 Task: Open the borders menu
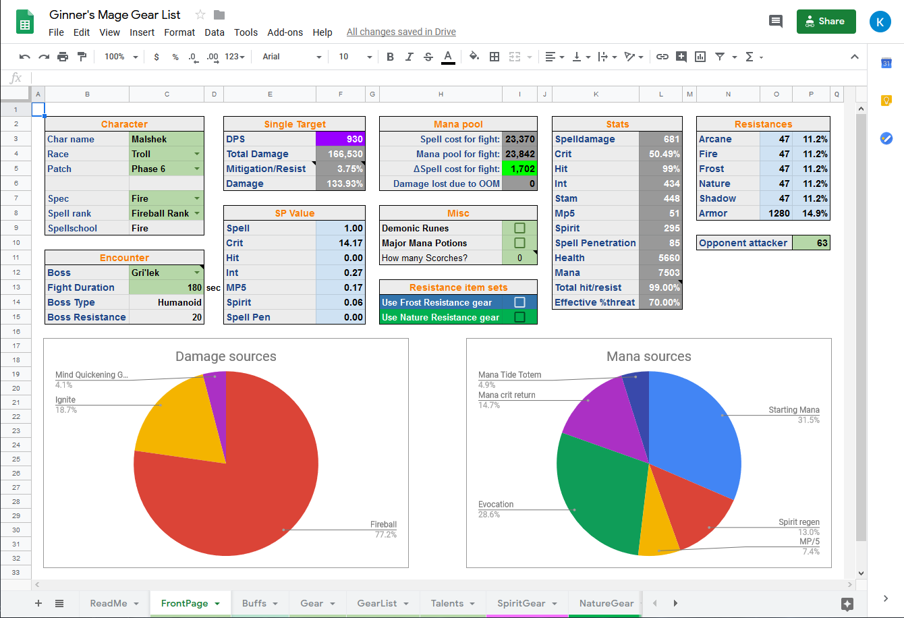495,57
